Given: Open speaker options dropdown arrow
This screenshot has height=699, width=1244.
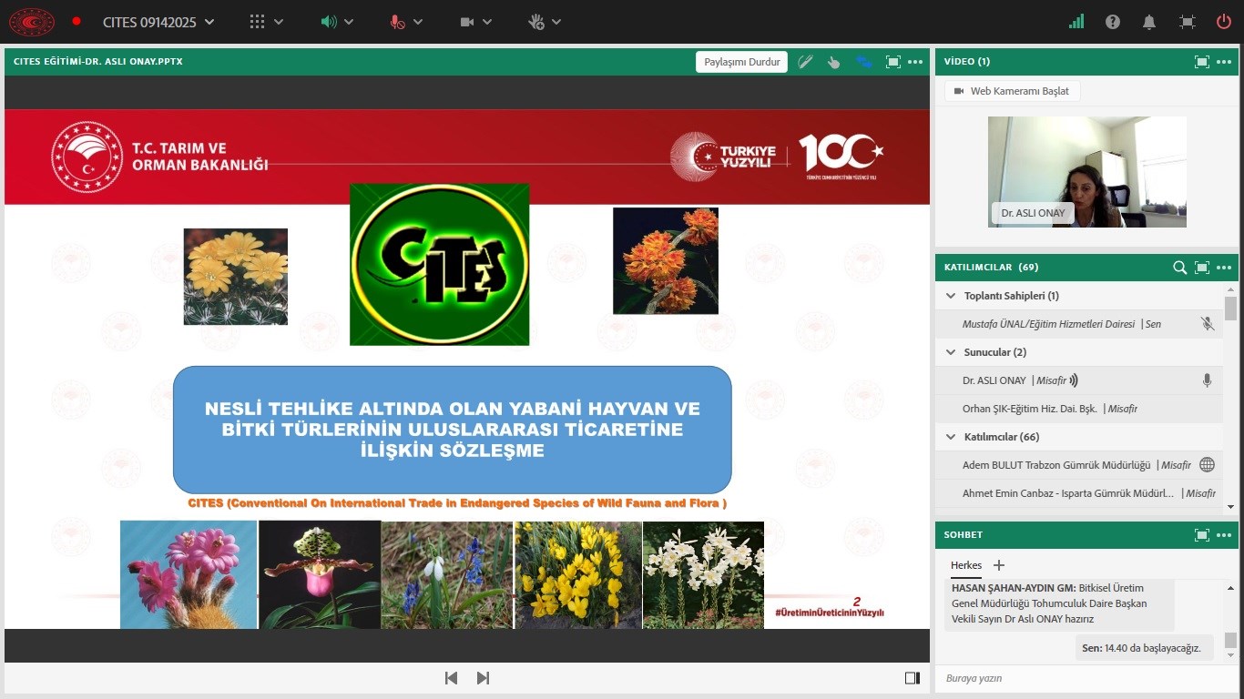Looking at the screenshot, I should (x=349, y=22).
